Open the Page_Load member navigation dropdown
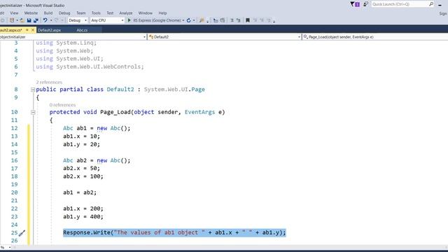Image resolution: width=448 pixels, height=252 pixels. (375, 37)
